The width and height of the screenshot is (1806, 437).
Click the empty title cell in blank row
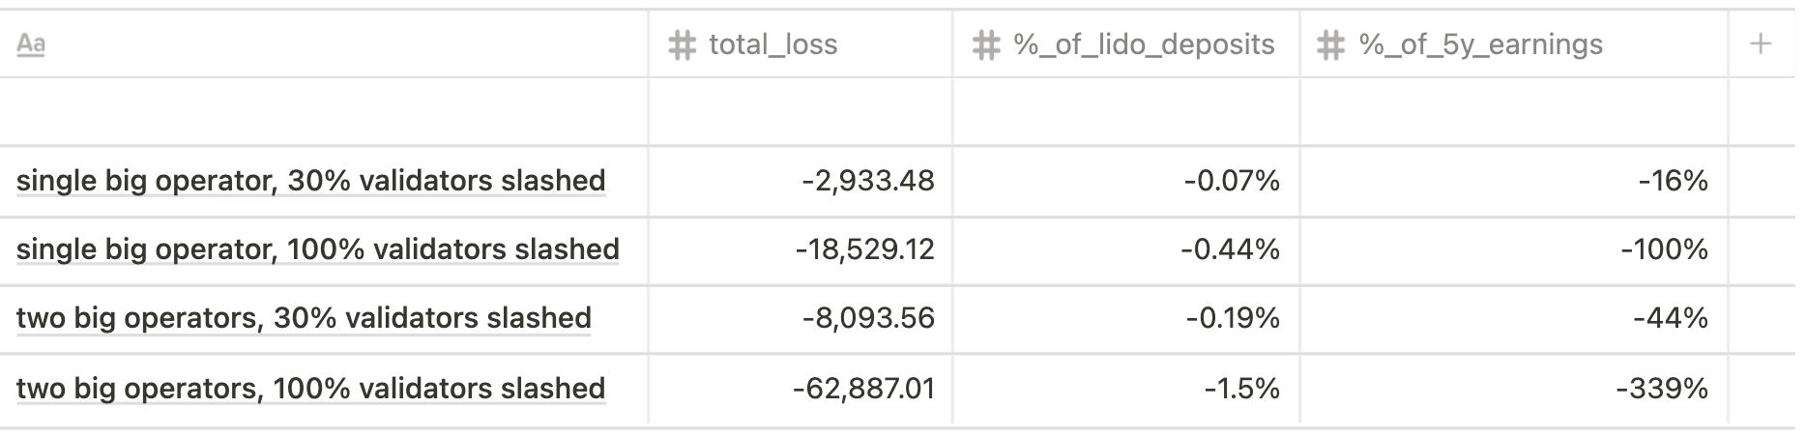click(x=324, y=112)
